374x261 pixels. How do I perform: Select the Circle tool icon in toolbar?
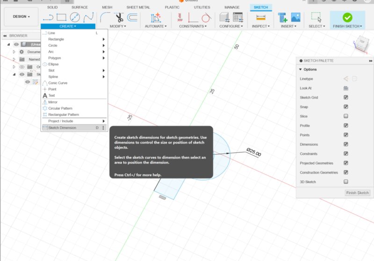75,17
